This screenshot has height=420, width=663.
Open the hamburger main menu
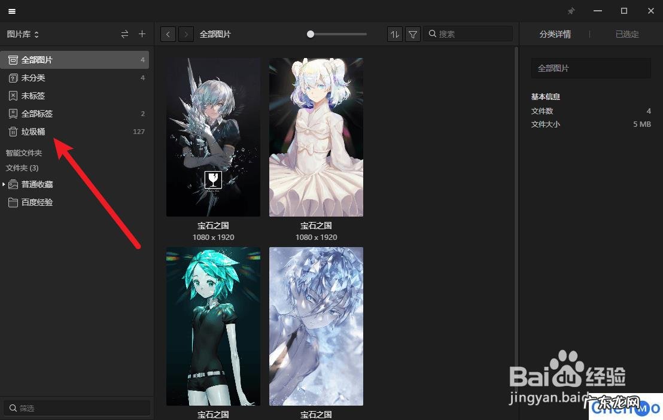tap(12, 11)
